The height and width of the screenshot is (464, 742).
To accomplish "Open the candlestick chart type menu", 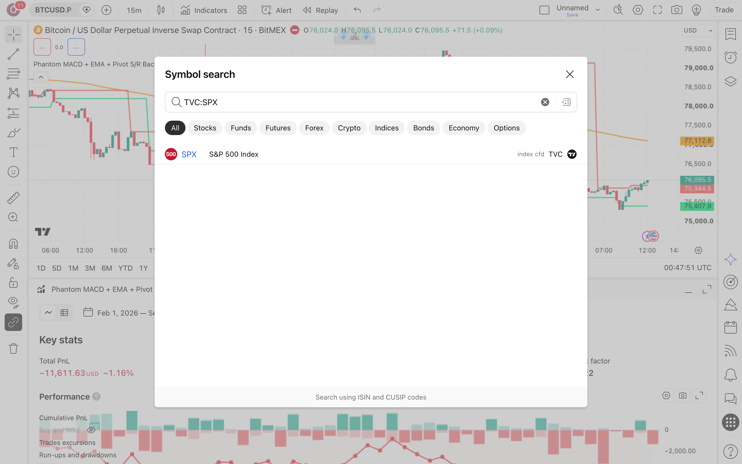I will point(161,10).
